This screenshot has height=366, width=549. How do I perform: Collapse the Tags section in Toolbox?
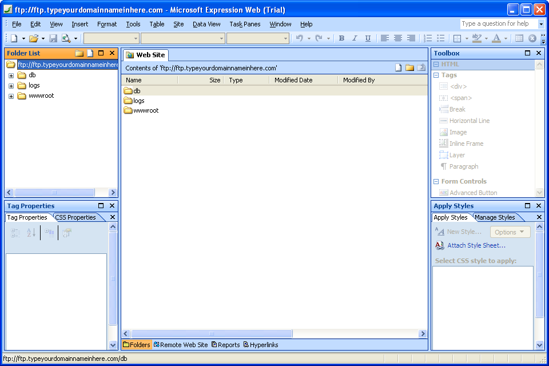coord(436,75)
